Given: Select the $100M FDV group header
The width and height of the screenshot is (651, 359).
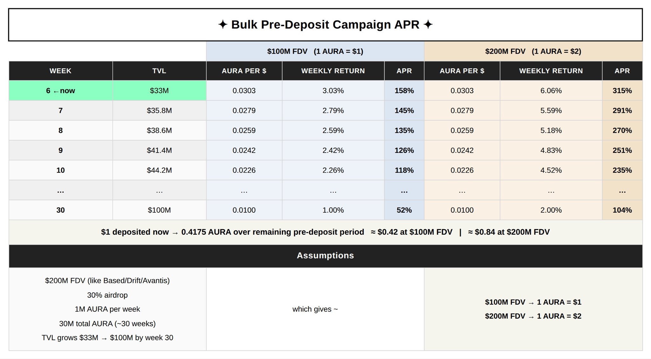Looking at the screenshot, I should click(x=315, y=51).
